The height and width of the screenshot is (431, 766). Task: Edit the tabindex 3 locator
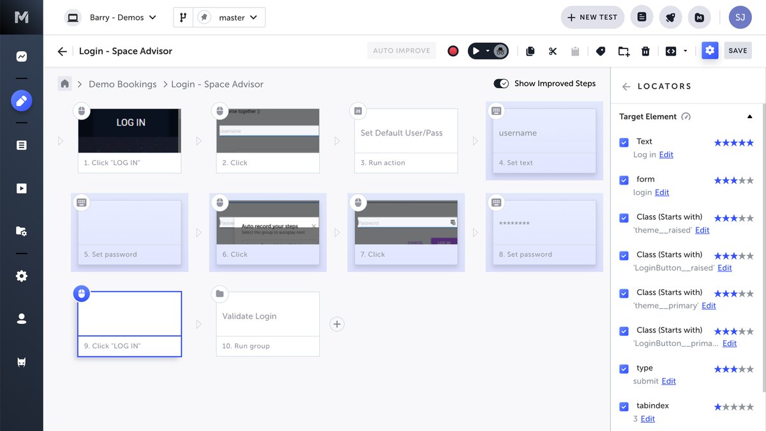pyautogui.click(x=647, y=419)
